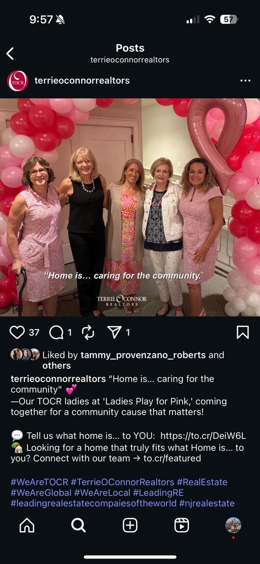Viewport: 260px width, 564px height.
Task: Open comments via speech bubble icon
Action: click(56, 332)
